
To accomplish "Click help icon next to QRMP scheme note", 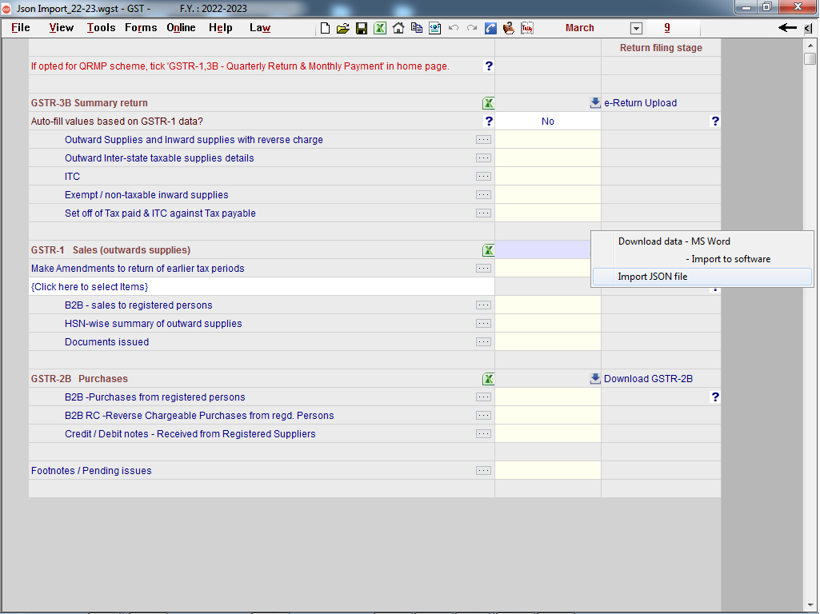I will pyautogui.click(x=489, y=66).
